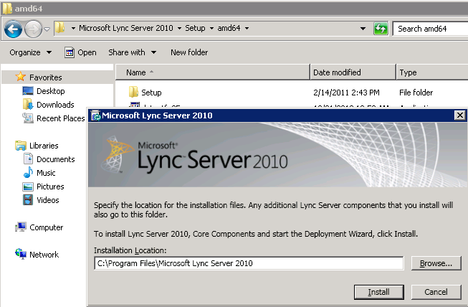The width and height of the screenshot is (468, 307).
Task: Open the Music library
Action: pyautogui.click(x=46, y=173)
